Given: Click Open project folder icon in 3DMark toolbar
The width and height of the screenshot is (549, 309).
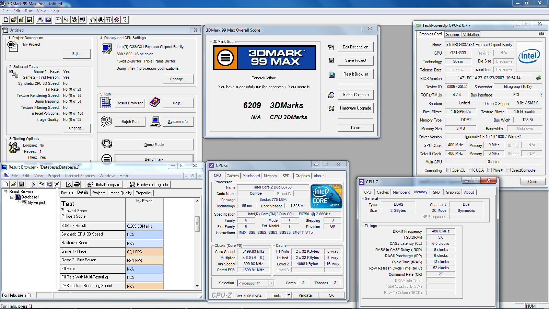Looking at the screenshot, I should (14, 20).
